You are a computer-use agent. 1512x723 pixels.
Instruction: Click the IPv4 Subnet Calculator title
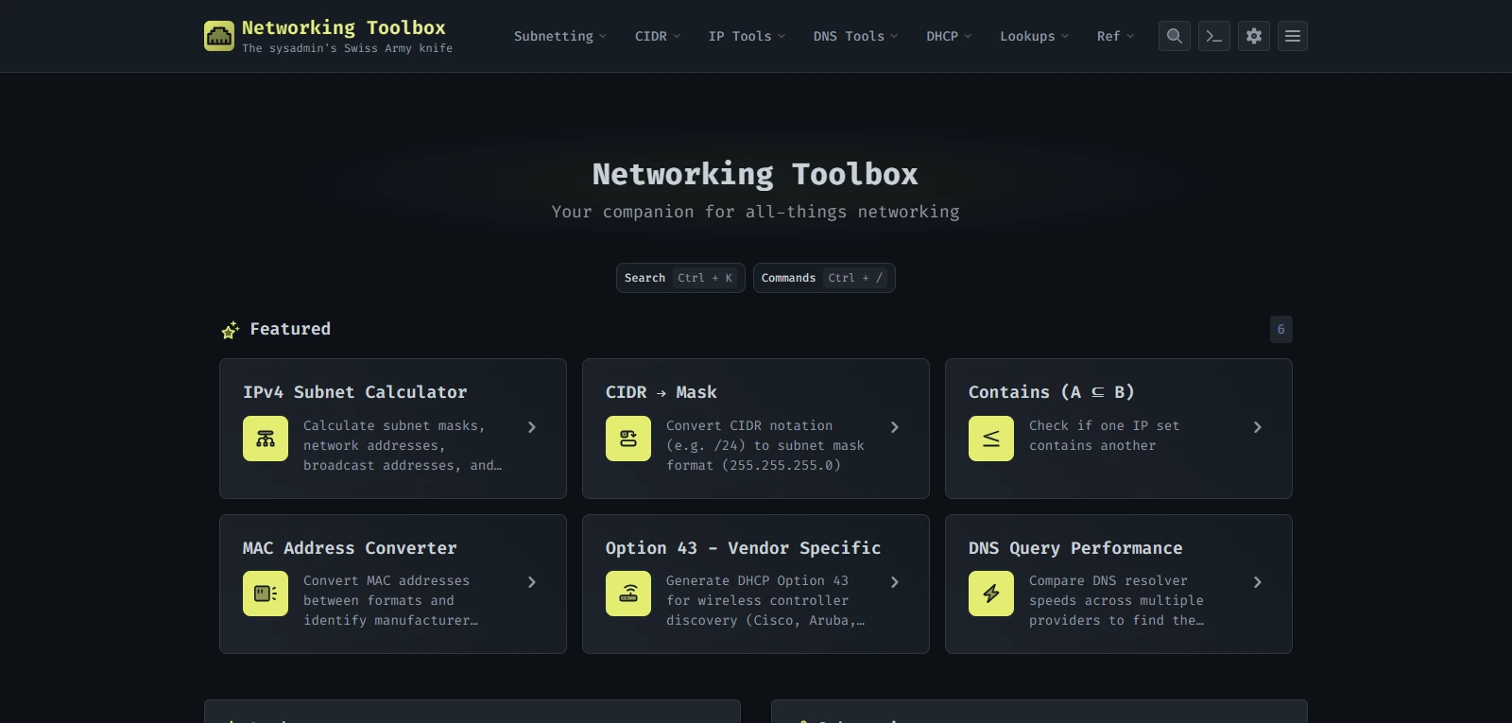[x=355, y=392]
